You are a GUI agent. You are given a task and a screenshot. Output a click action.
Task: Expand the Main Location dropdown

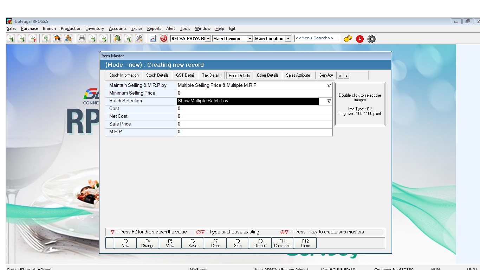288,39
